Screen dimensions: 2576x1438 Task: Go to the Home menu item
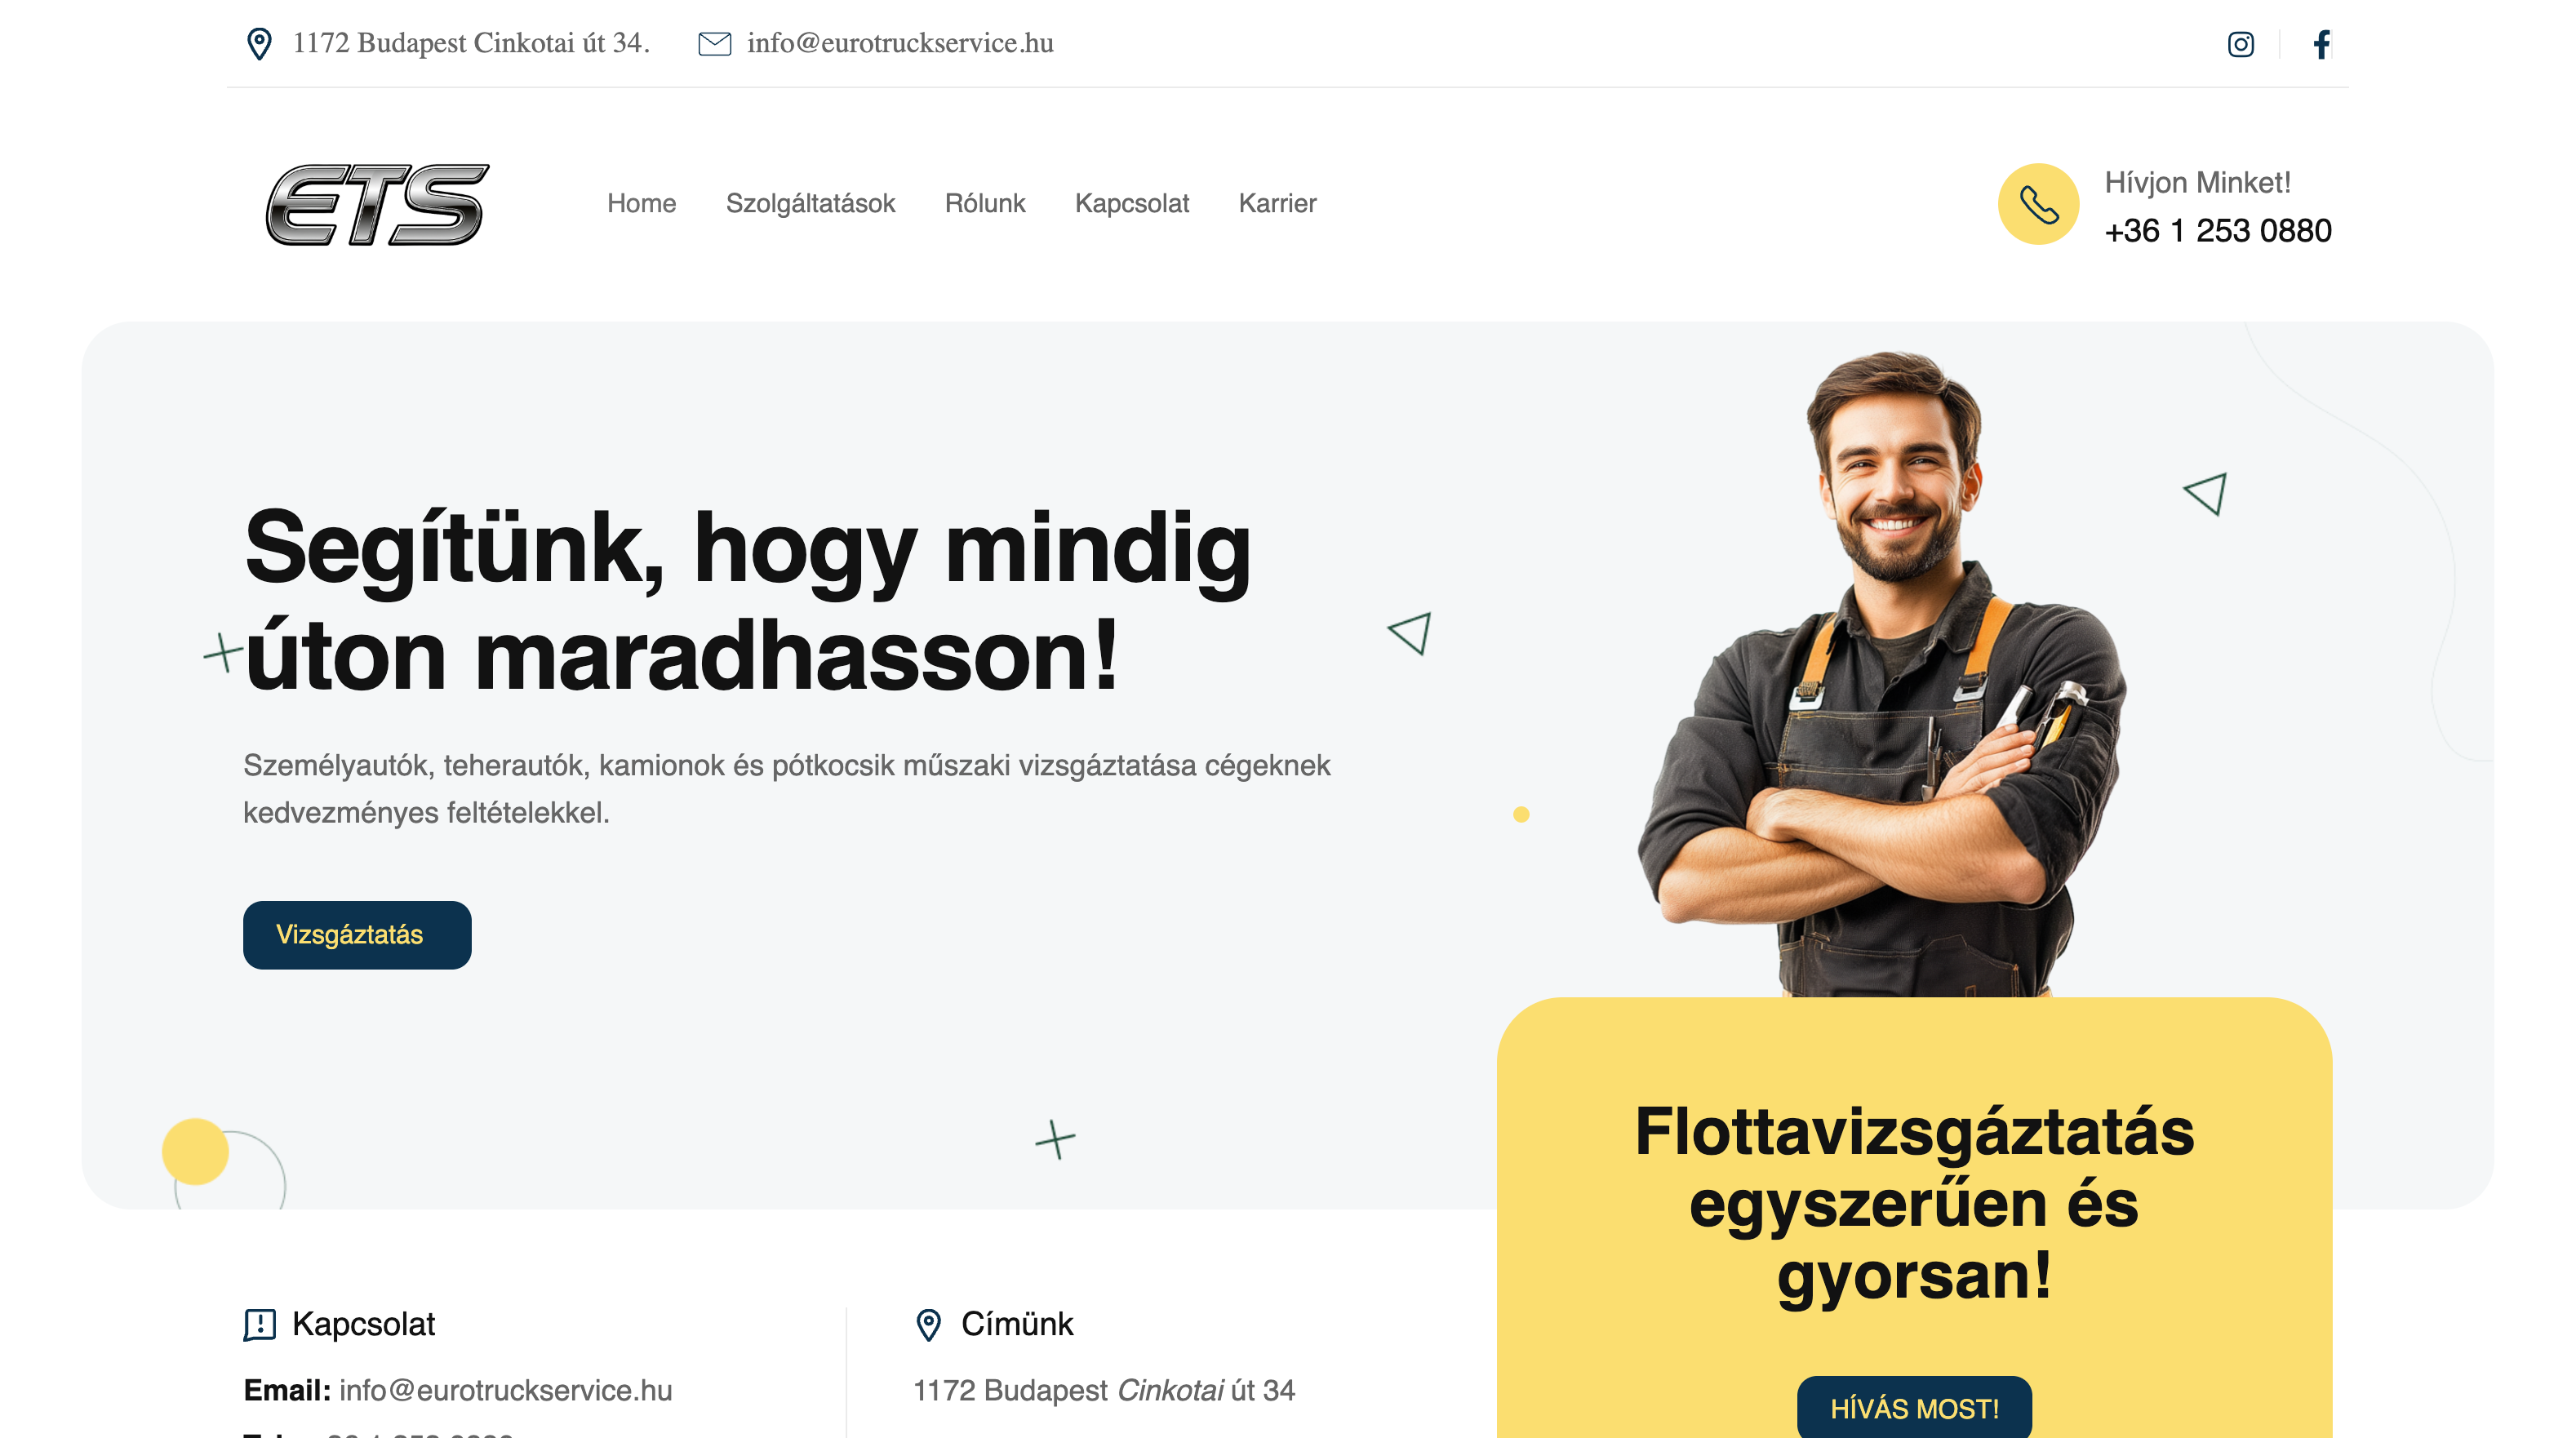click(x=641, y=203)
